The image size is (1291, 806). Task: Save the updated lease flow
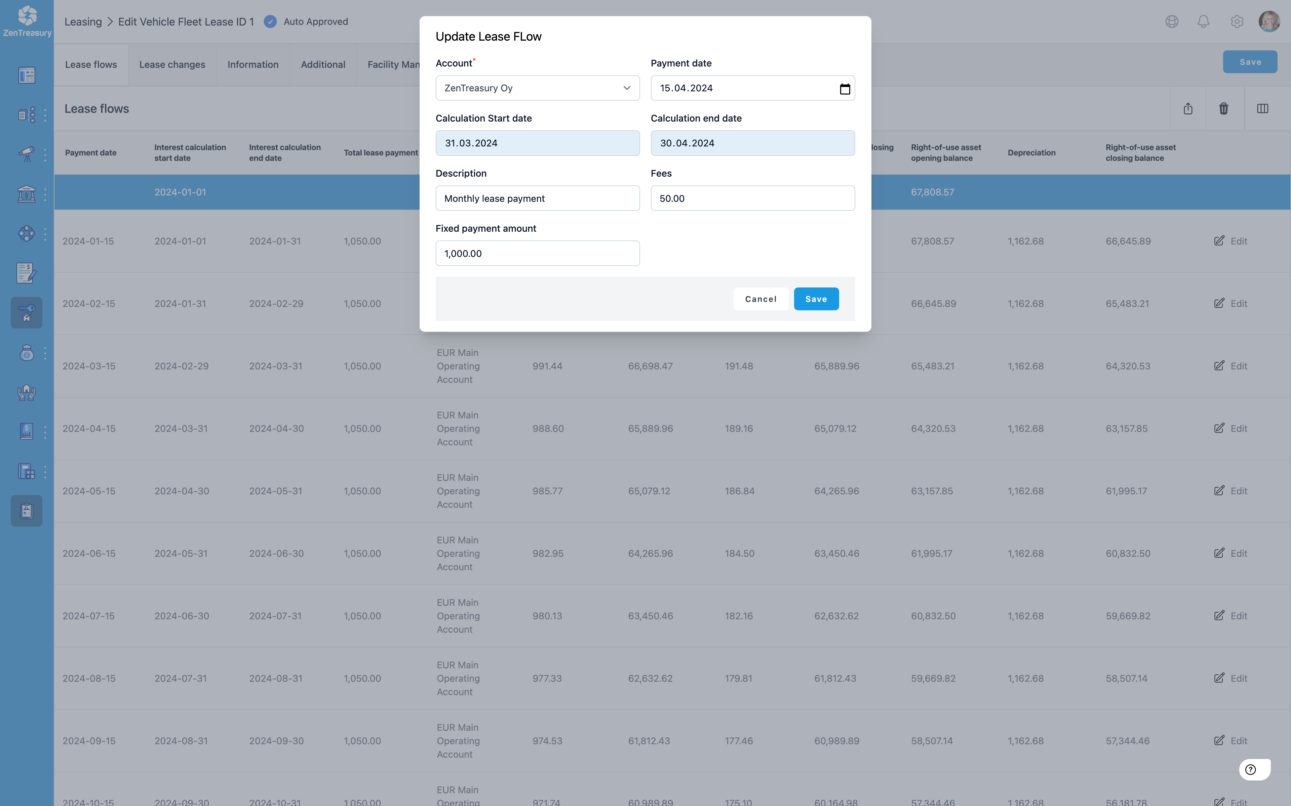[816, 299]
